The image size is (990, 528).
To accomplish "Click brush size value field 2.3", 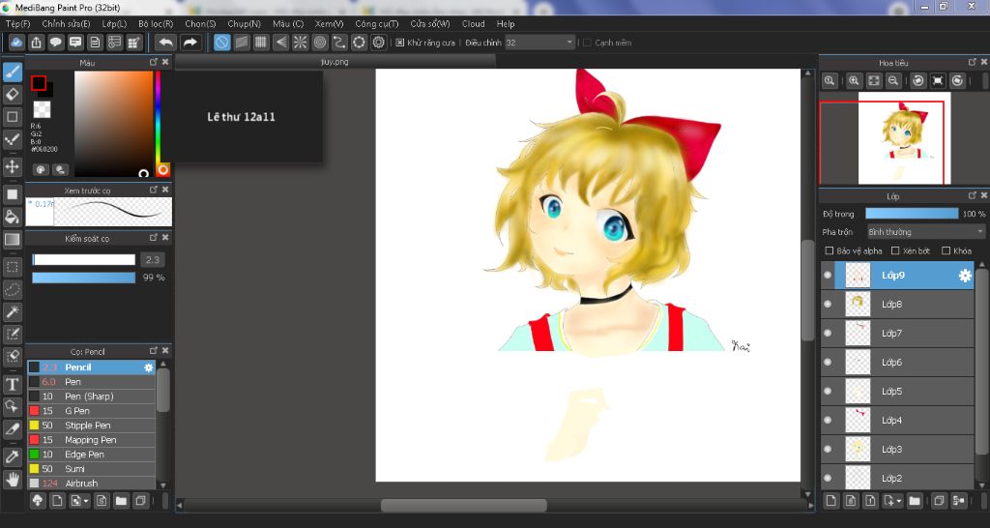I will [152, 259].
